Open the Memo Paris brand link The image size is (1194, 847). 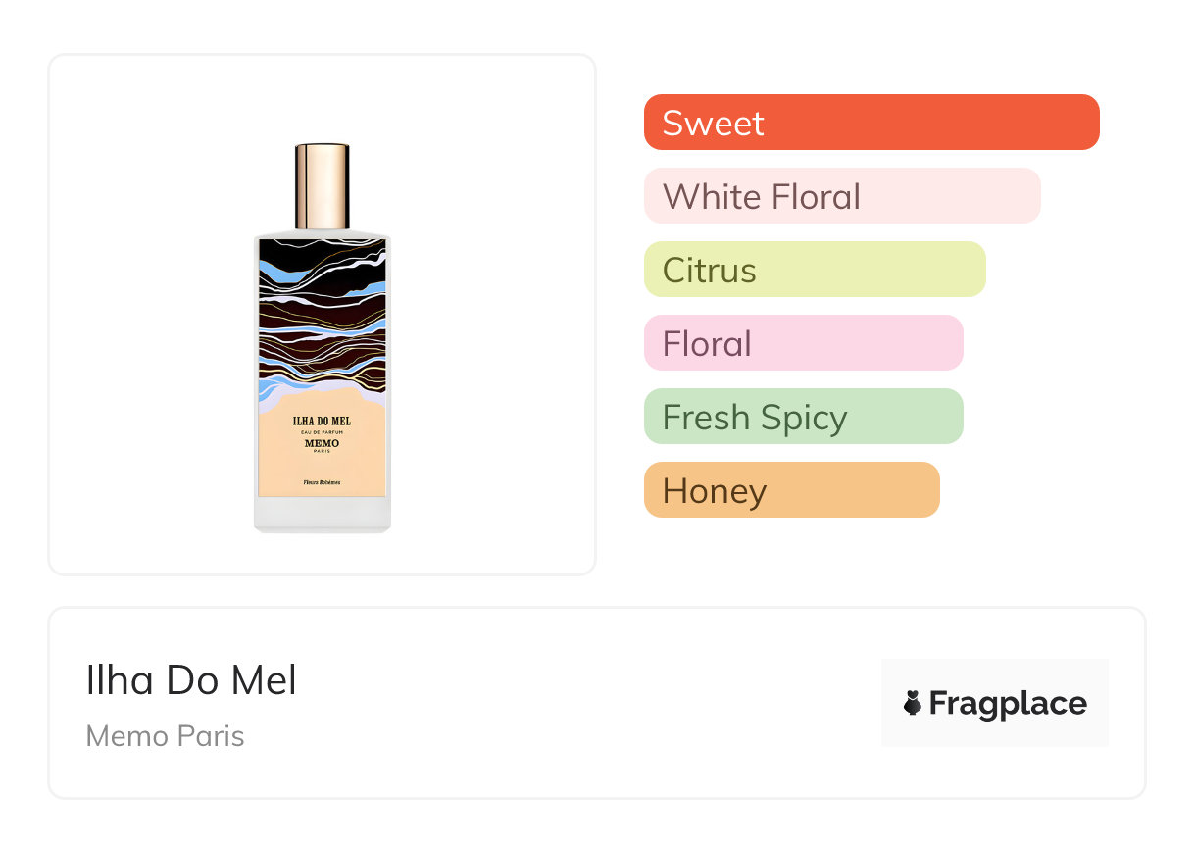tap(166, 736)
